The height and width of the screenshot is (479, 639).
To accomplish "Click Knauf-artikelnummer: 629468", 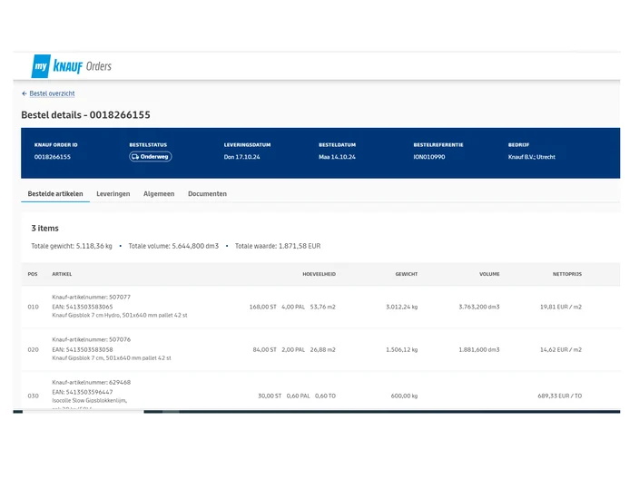I will [92, 383].
